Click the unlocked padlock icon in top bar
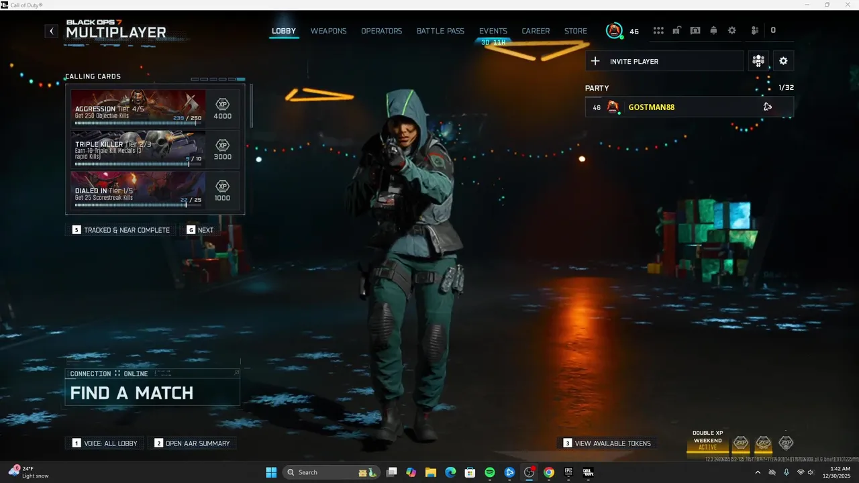Screen dimensions: 859x483 (677, 31)
